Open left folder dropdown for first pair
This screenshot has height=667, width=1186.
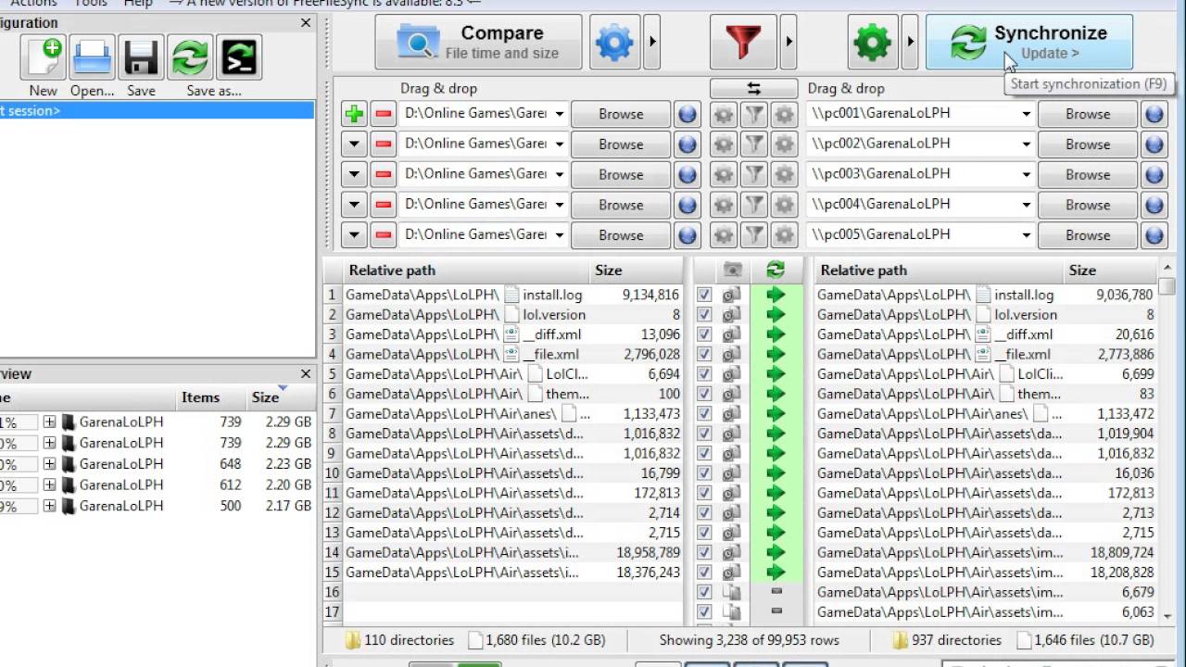click(x=559, y=114)
